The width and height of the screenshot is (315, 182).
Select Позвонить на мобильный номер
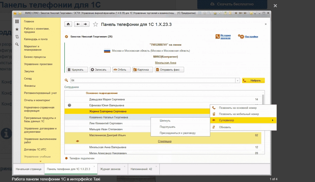coord(239,114)
